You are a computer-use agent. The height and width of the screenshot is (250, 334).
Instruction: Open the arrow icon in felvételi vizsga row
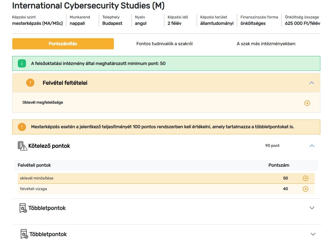(x=306, y=189)
